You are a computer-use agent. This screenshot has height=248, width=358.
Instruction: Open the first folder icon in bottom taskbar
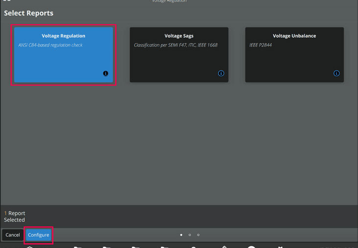pos(77,247)
